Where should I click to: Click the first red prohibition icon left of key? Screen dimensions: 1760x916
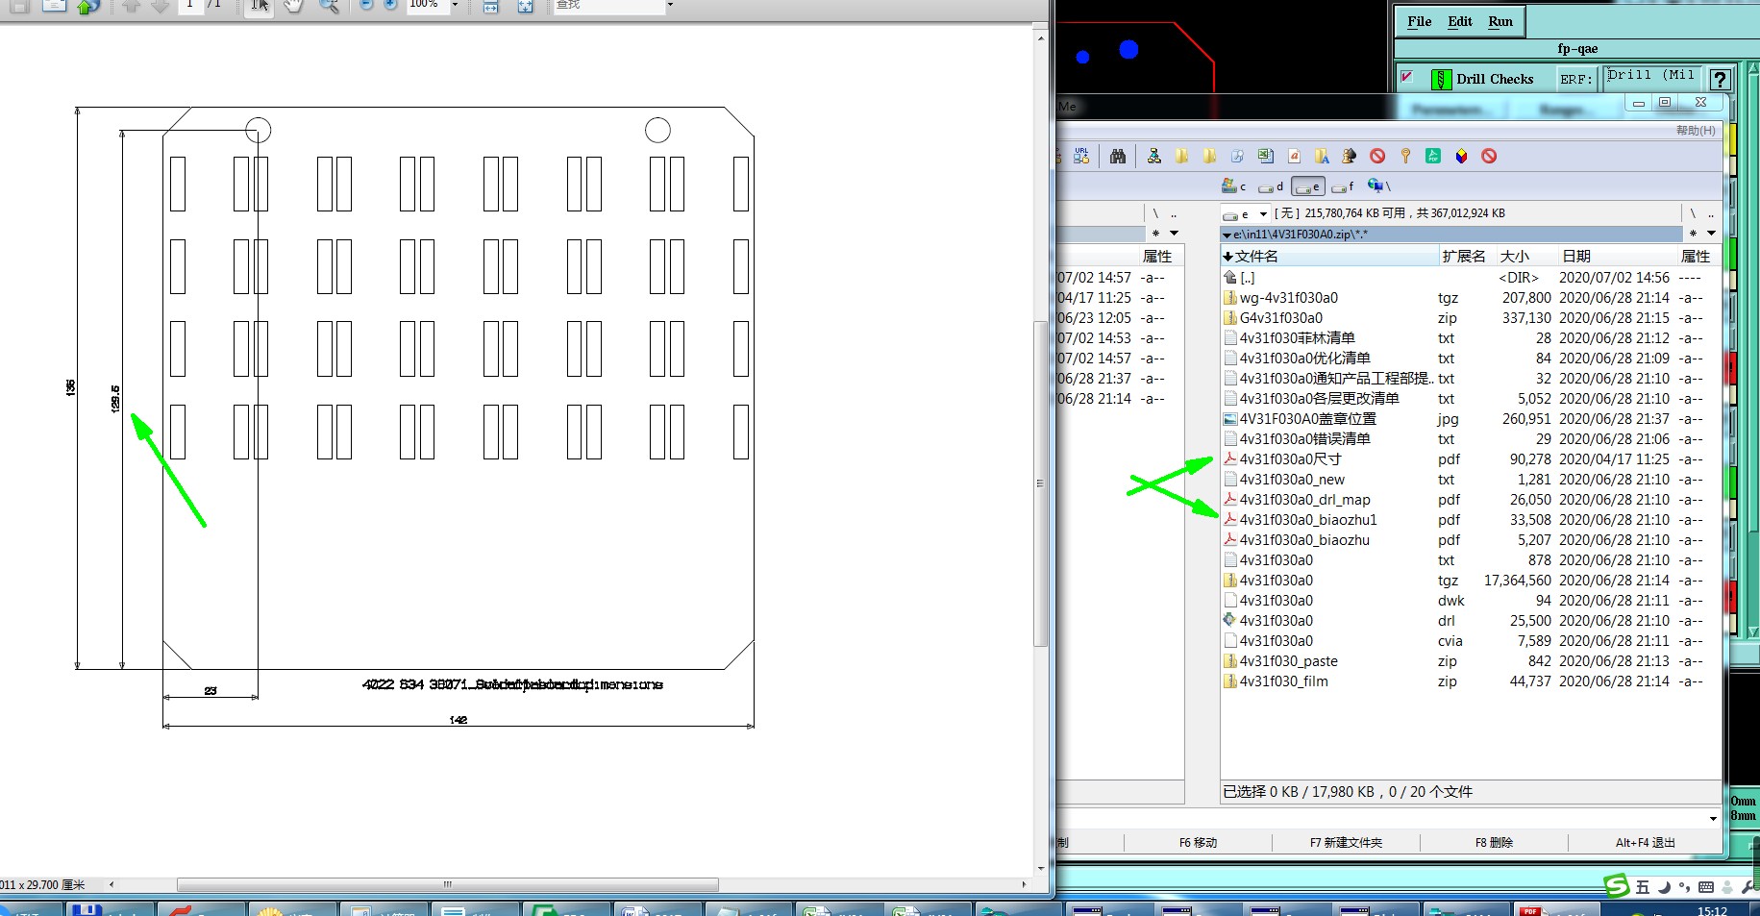[x=1377, y=156]
